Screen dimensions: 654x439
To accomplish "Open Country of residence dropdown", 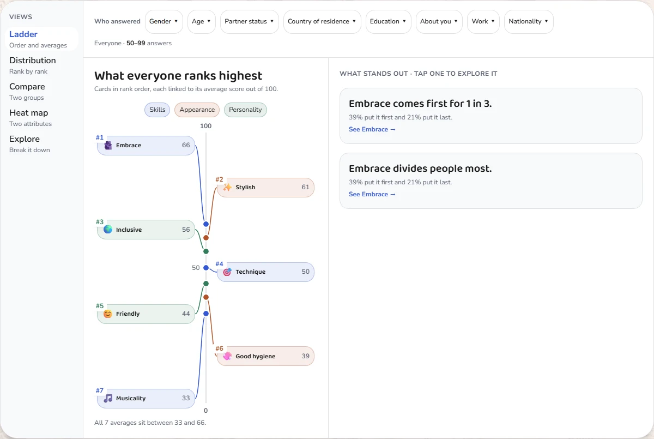I will point(322,22).
